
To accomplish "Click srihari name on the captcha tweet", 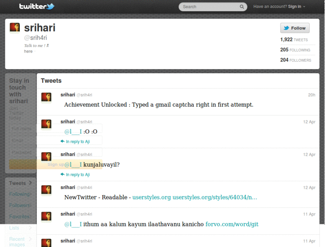I will pyautogui.click(x=67, y=95).
